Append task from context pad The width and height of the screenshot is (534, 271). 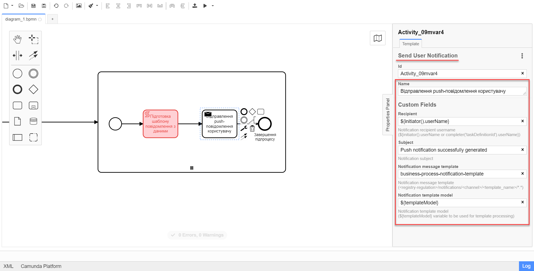(261, 112)
